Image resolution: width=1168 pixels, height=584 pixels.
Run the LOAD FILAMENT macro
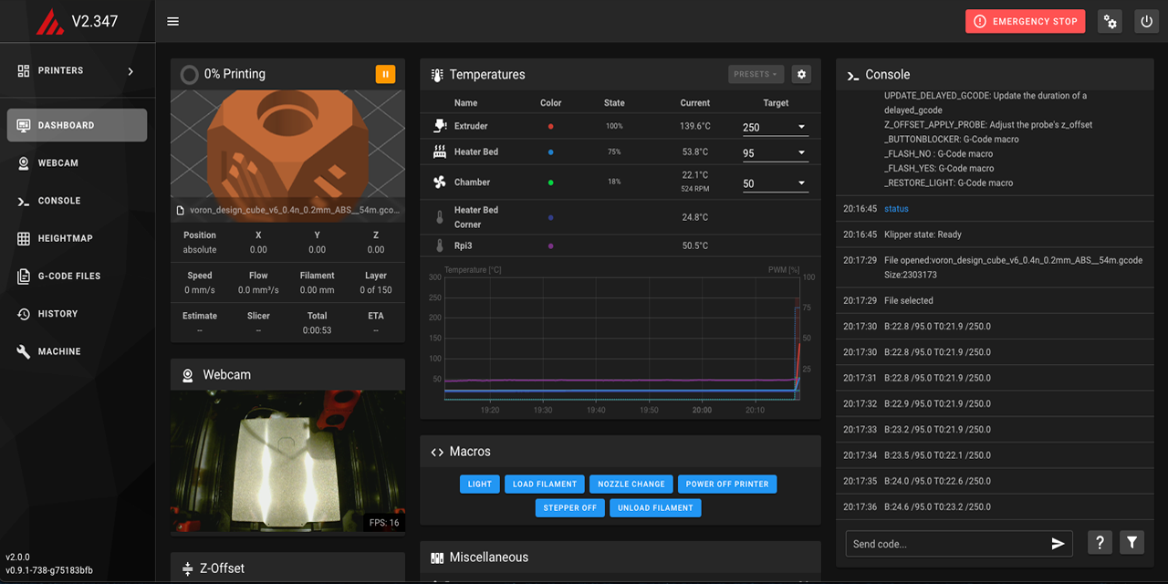tap(544, 484)
